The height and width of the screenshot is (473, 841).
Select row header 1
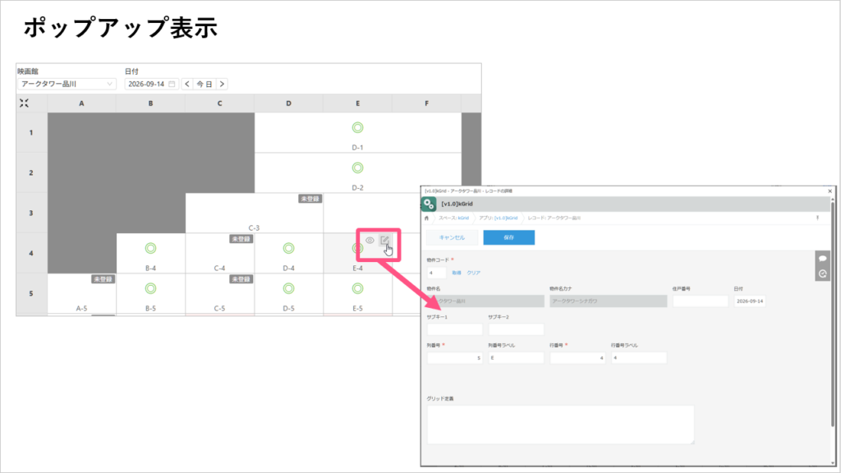[x=31, y=132]
